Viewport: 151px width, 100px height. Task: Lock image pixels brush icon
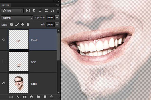tap(17, 25)
